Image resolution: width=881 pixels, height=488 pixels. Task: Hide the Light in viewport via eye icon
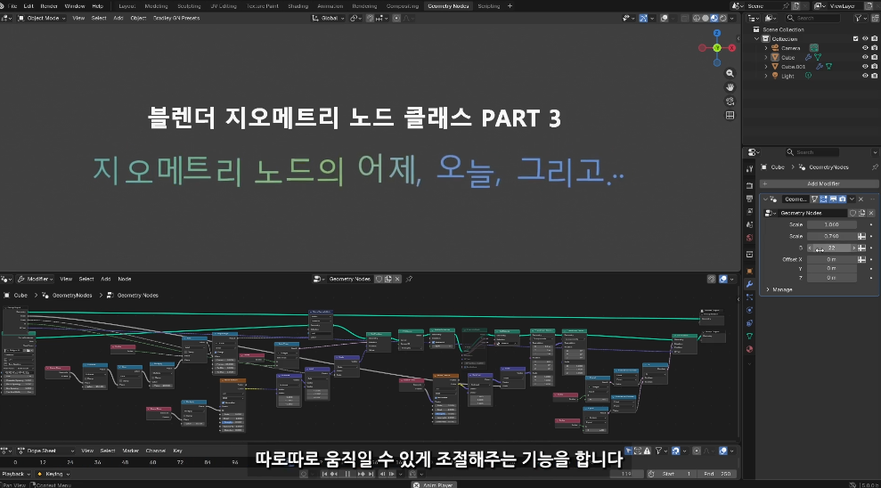[865, 76]
